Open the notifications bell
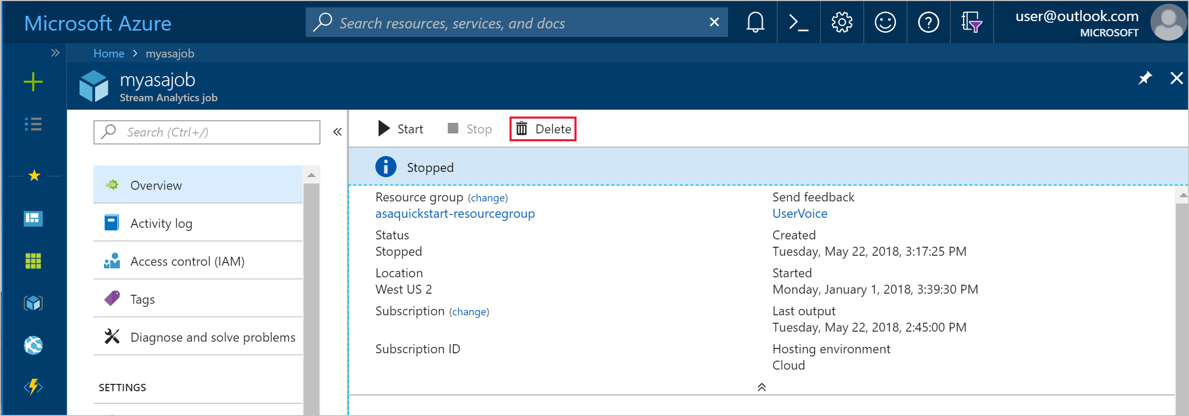1189x416 pixels. click(x=755, y=23)
